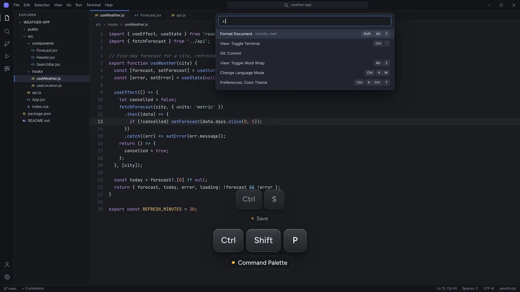Open the Extensions view icon
The width and height of the screenshot is (520, 292).
pos(7,69)
